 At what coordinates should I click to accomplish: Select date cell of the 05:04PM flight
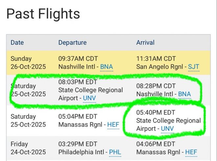coord(28,121)
